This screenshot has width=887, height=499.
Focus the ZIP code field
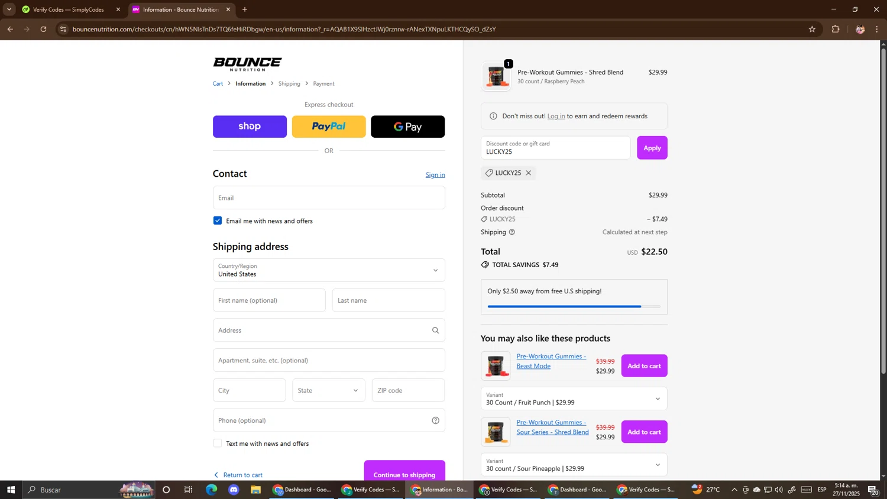tap(408, 390)
